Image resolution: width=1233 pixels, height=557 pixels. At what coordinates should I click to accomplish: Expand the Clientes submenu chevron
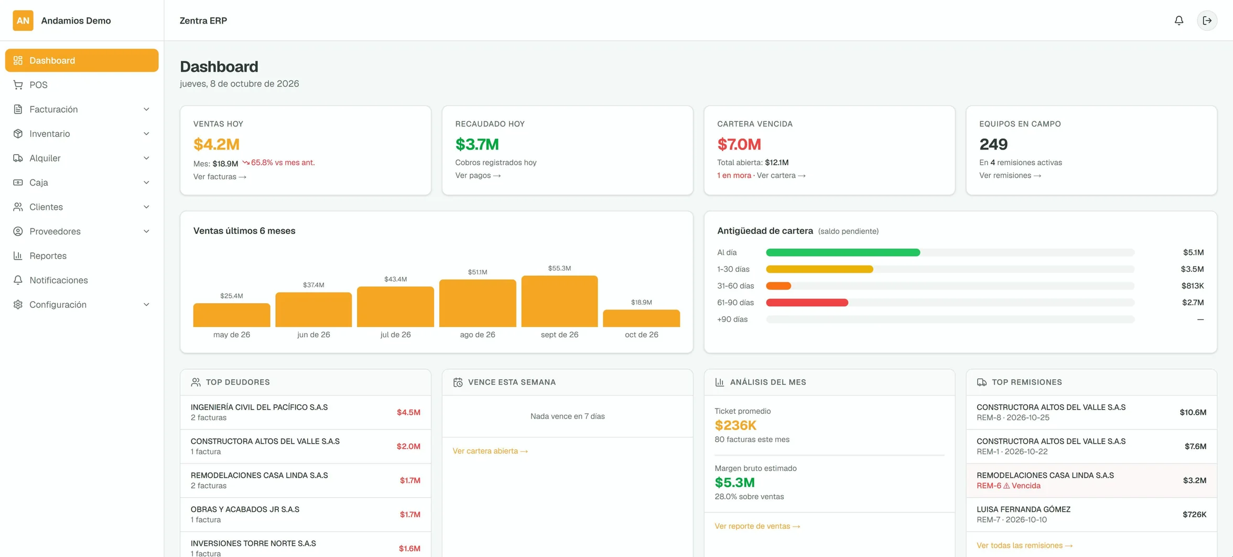pos(146,207)
